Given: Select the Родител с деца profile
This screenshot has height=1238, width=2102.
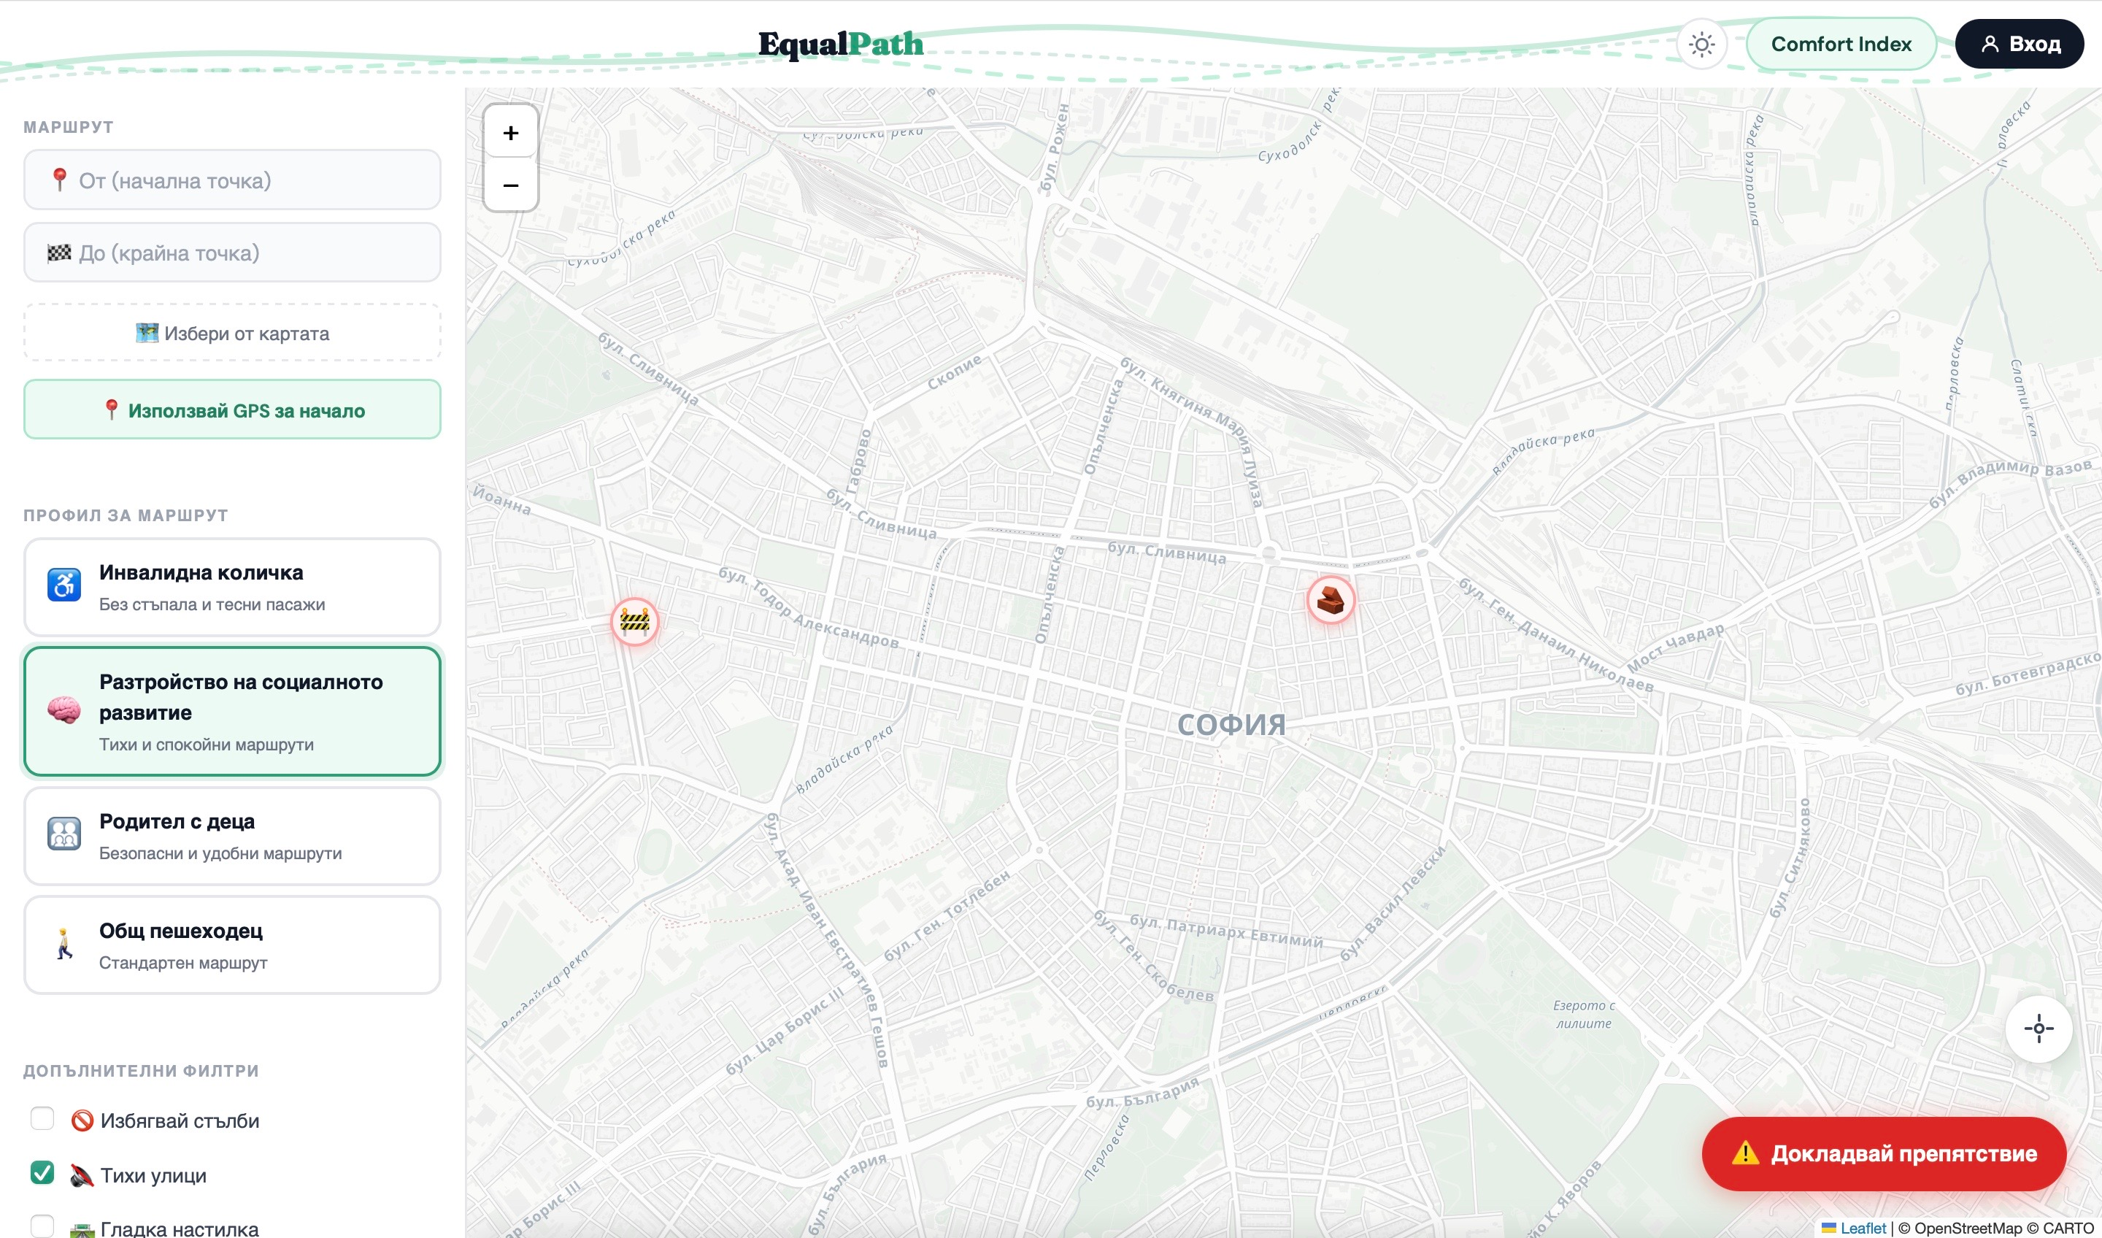Looking at the screenshot, I should (x=232, y=836).
